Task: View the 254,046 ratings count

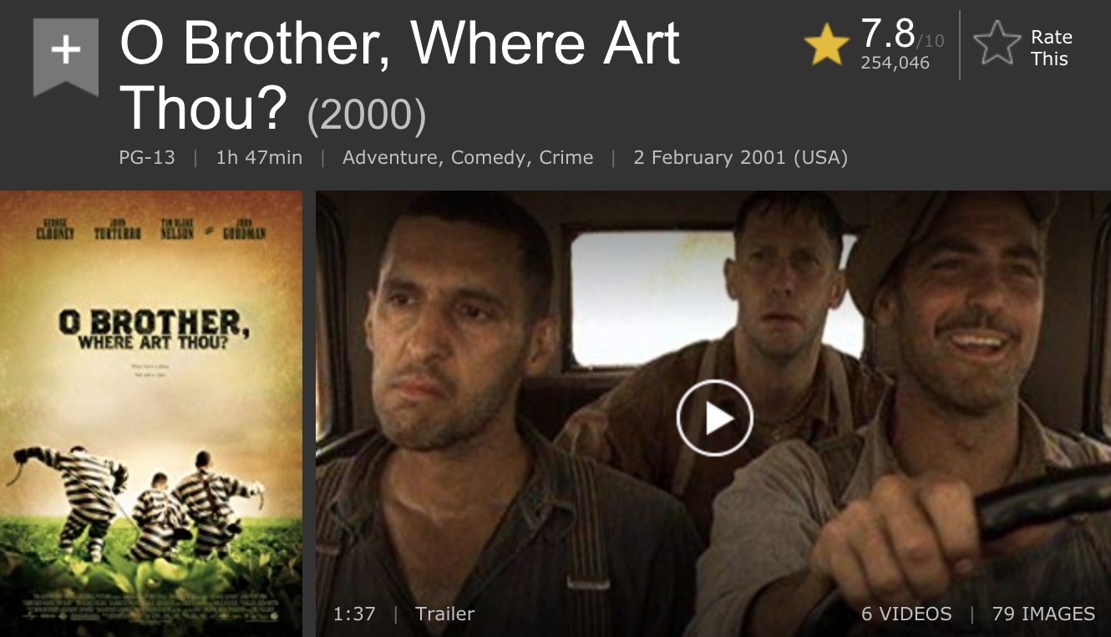Action: click(895, 64)
